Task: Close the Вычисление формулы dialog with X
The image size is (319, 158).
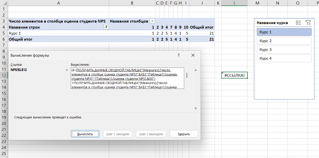Action: [193, 55]
